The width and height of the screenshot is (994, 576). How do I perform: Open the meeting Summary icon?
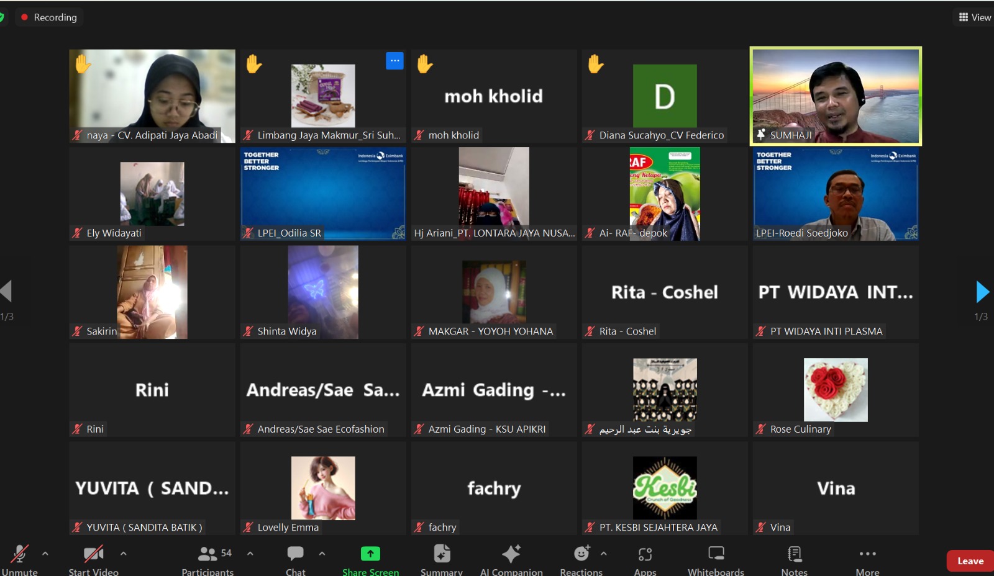point(442,554)
